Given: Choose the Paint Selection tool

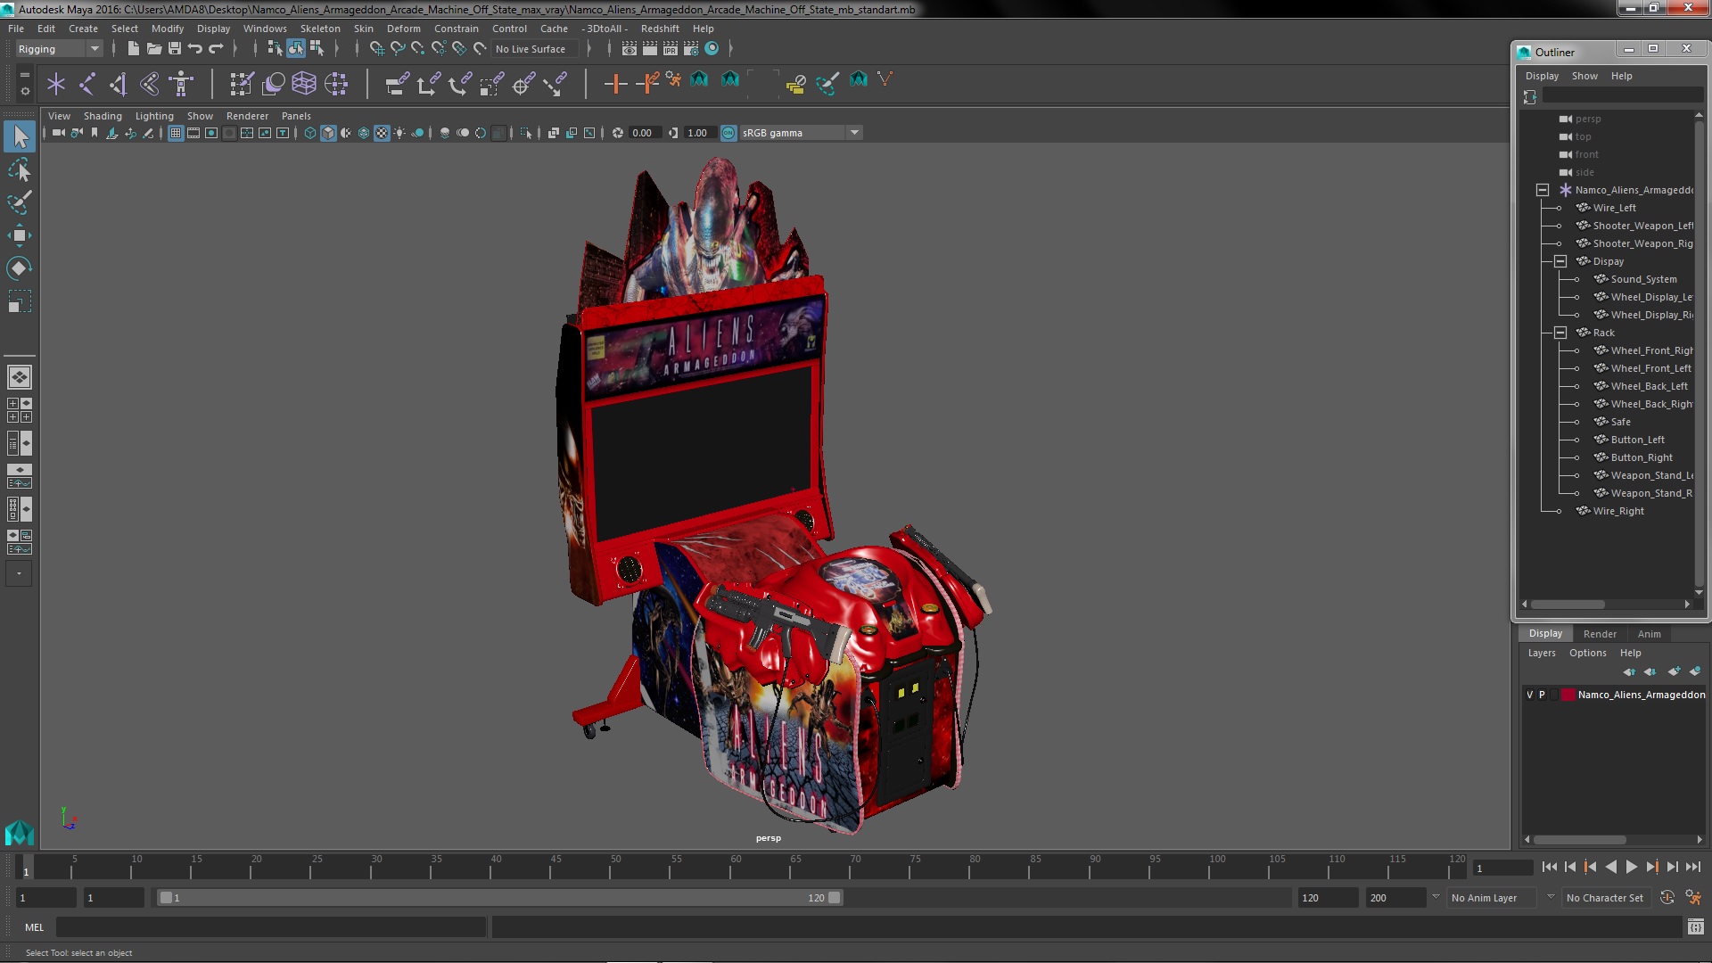Looking at the screenshot, I should (x=19, y=202).
